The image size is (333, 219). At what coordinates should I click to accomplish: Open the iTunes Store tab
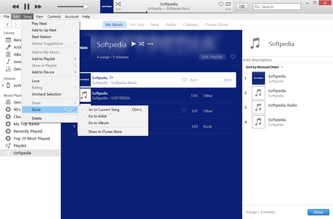tap(216, 24)
